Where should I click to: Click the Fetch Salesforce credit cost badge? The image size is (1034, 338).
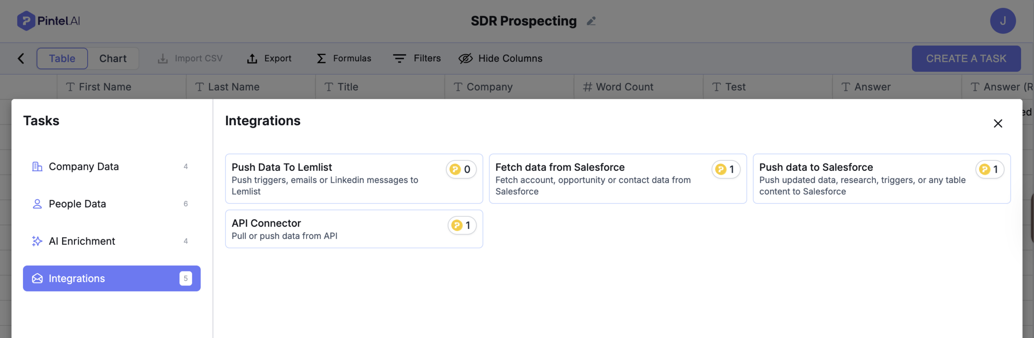[725, 169]
